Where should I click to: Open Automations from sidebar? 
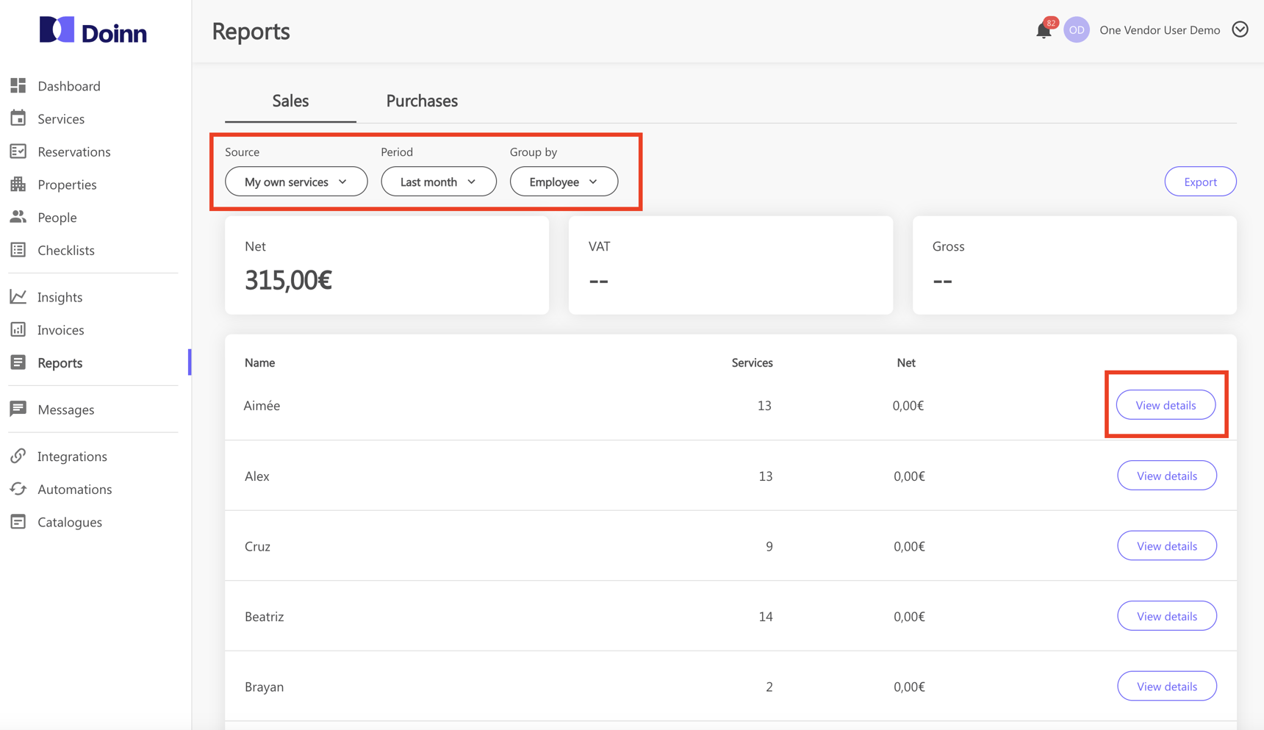tap(75, 489)
